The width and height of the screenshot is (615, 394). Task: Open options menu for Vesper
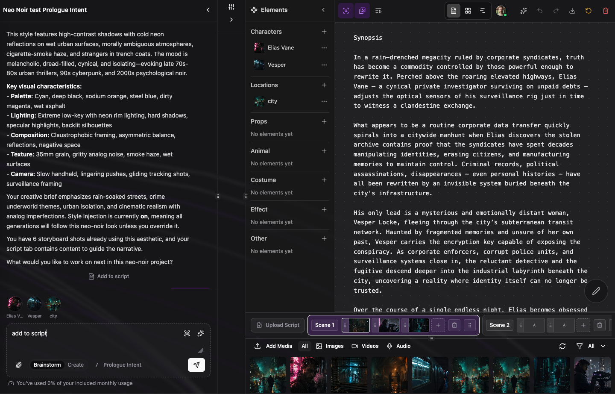[x=324, y=65]
